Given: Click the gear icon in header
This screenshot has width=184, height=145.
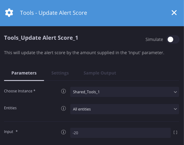Looking at the screenshot, I should [x=9, y=13].
